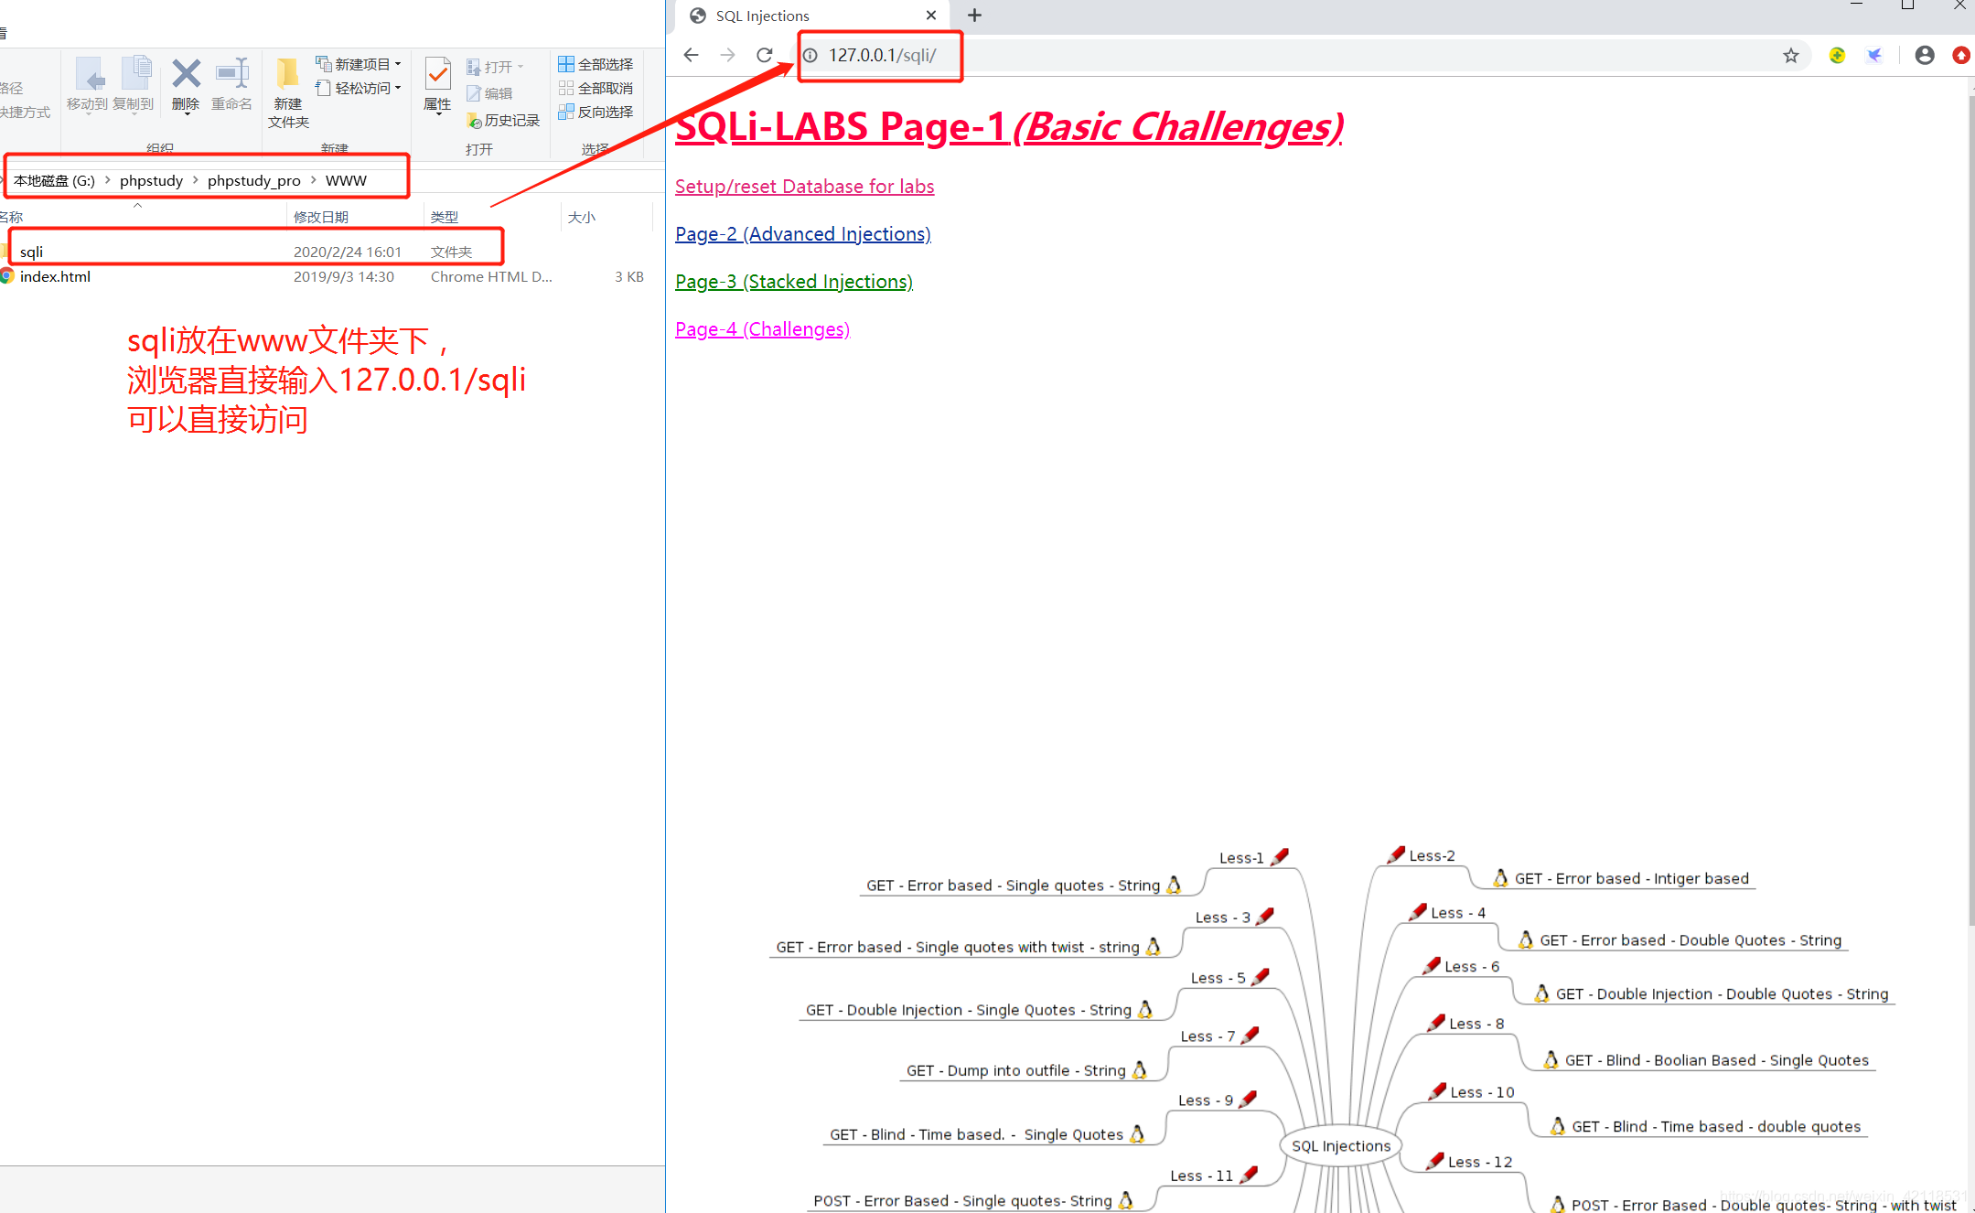
Task: Bookmark page with the star icon
Action: pyautogui.click(x=1790, y=56)
